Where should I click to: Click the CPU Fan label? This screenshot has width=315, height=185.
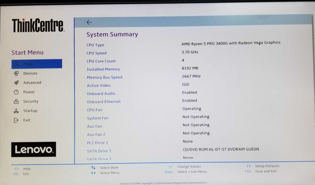pyautogui.click(x=94, y=110)
